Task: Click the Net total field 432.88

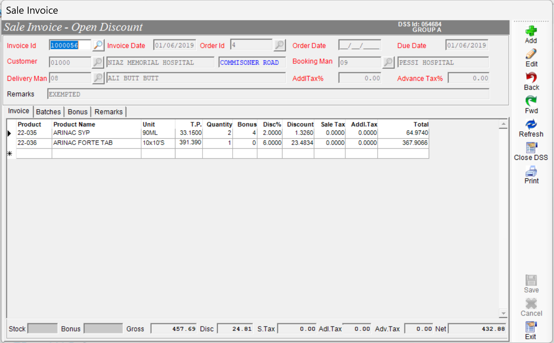Action: [x=477, y=329]
